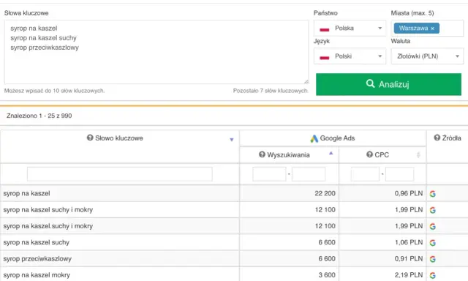
Task: Click the CPC minimum filter field
Action: click(365, 174)
